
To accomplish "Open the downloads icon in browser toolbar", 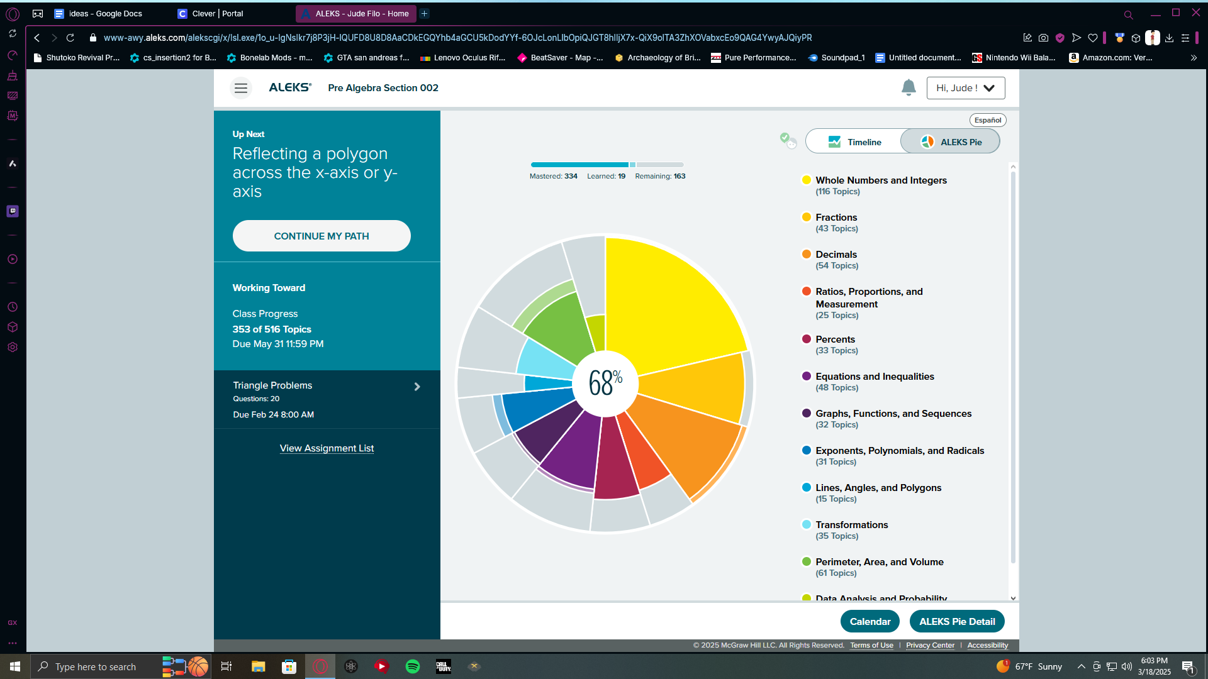I will [x=1169, y=38].
